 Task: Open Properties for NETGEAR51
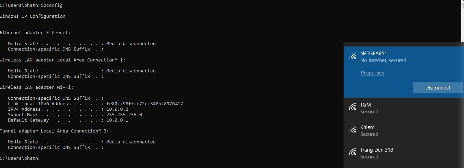click(372, 73)
